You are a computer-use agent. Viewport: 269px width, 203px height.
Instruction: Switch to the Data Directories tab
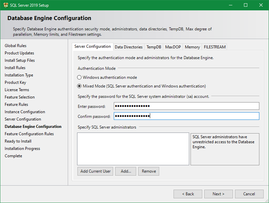(x=128, y=47)
